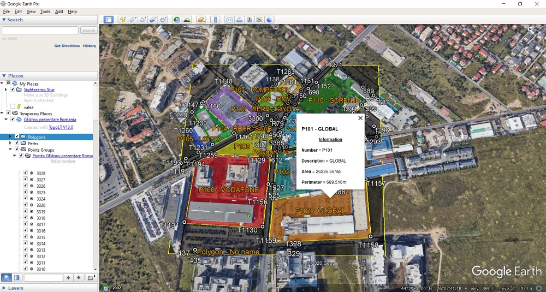Image resolution: width=546 pixels, height=292 pixels.
Task: Close the P101 - GLOBAL info balloon
Action: pyautogui.click(x=360, y=118)
